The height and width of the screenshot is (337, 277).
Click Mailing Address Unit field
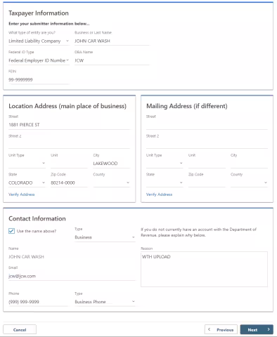pyautogui.click(x=207, y=163)
